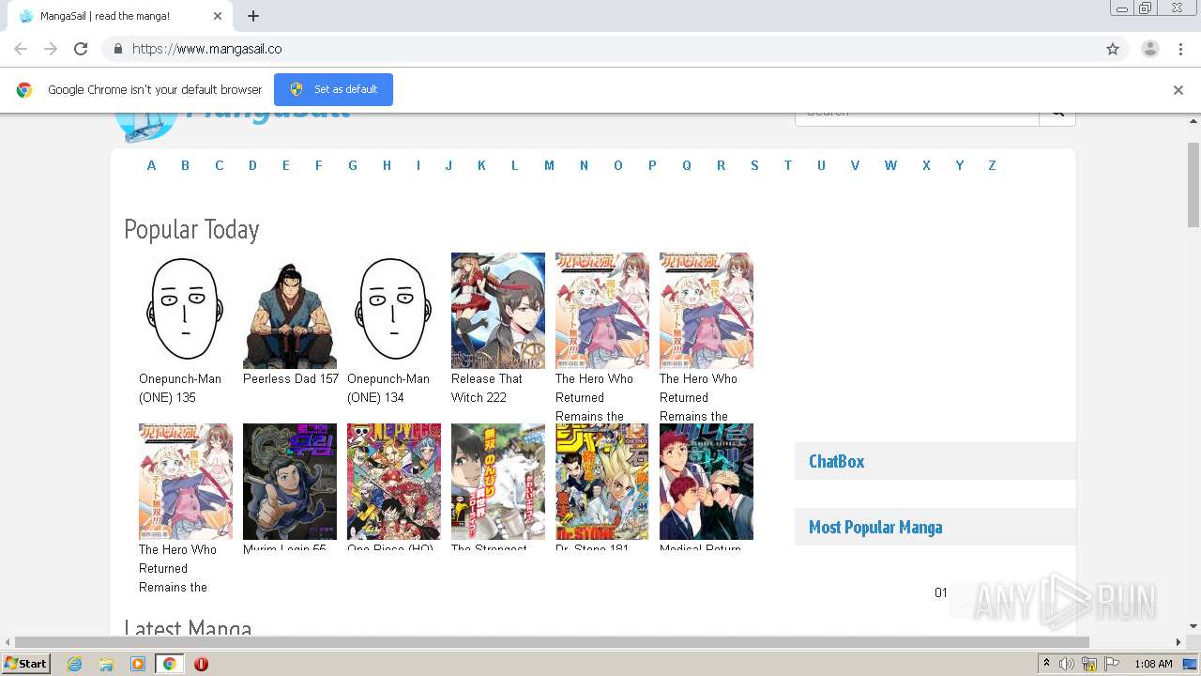1201x676 pixels.
Task: Open Release That Witch 222 link
Action: tap(487, 388)
